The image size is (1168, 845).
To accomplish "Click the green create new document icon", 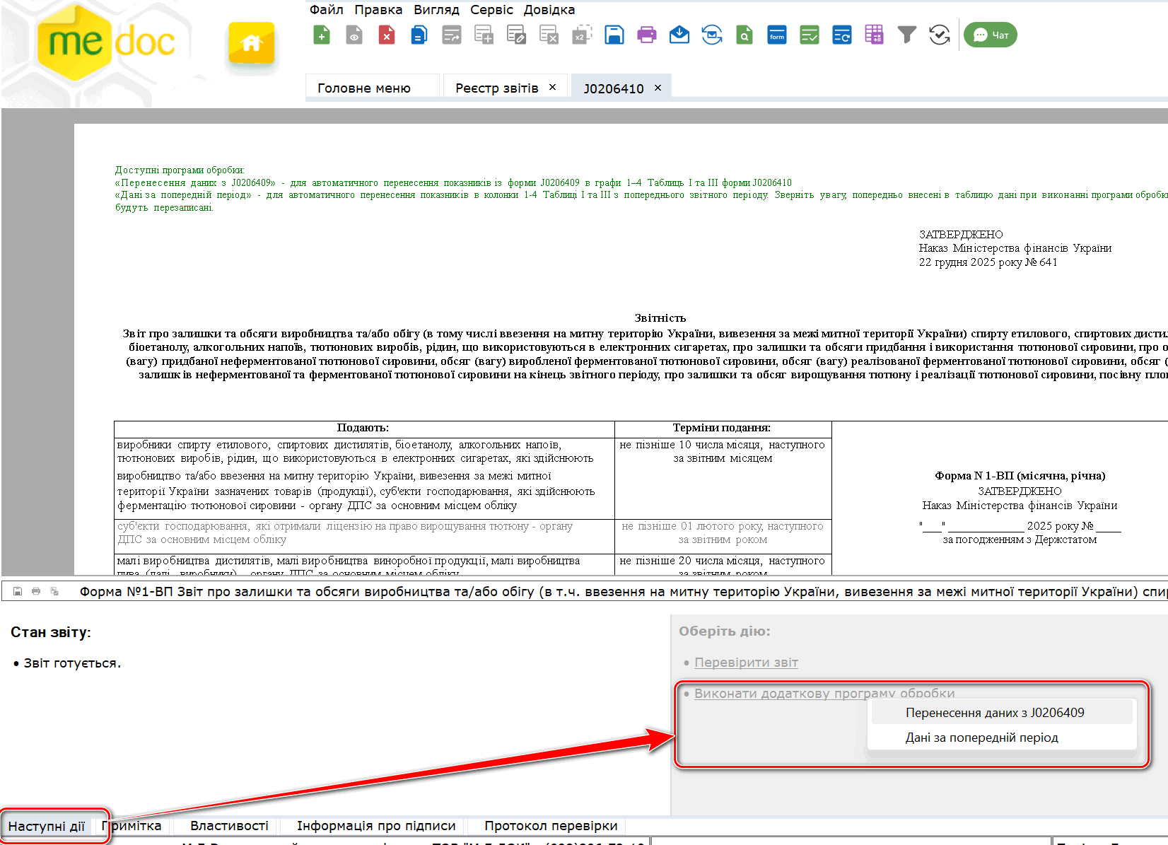I will (x=322, y=35).
